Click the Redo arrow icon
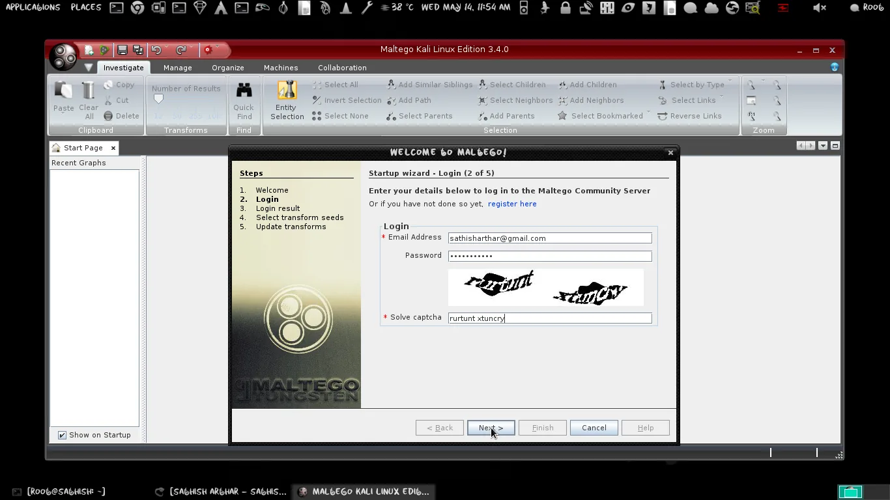Screen dimensions: 890x500 click(x=181, y=50)
